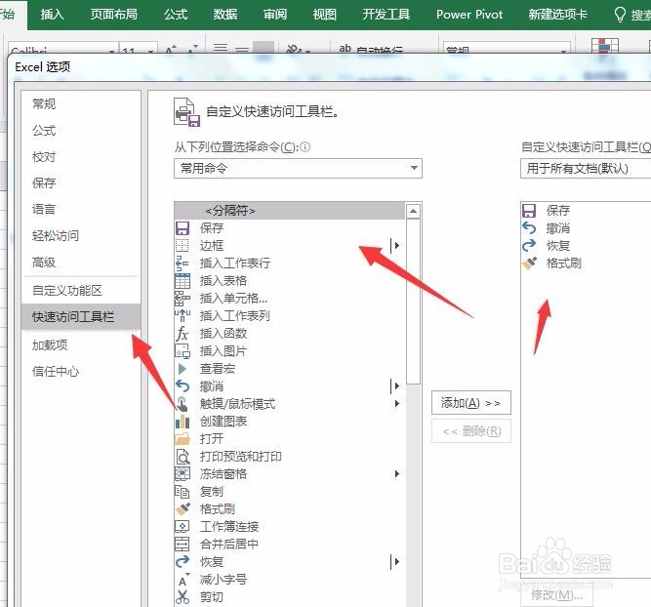Select the Format Painter (格式刷) icon in left list
This screenshot has width=651, height=607.
pyautogui.click(x=183, y=509)
